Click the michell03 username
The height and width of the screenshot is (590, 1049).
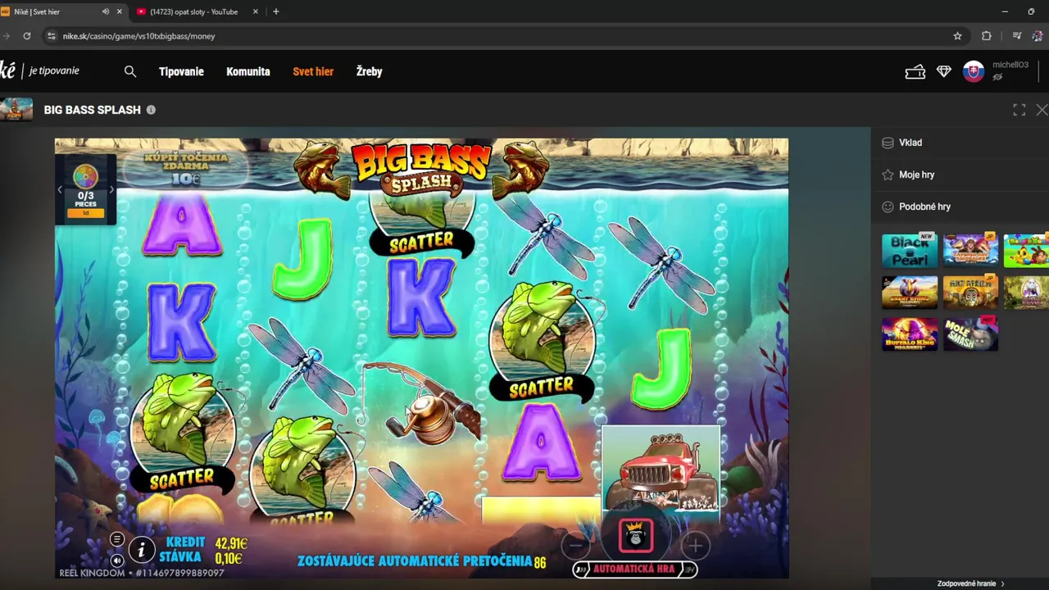pyautogui.click(x=1010, y=65)
